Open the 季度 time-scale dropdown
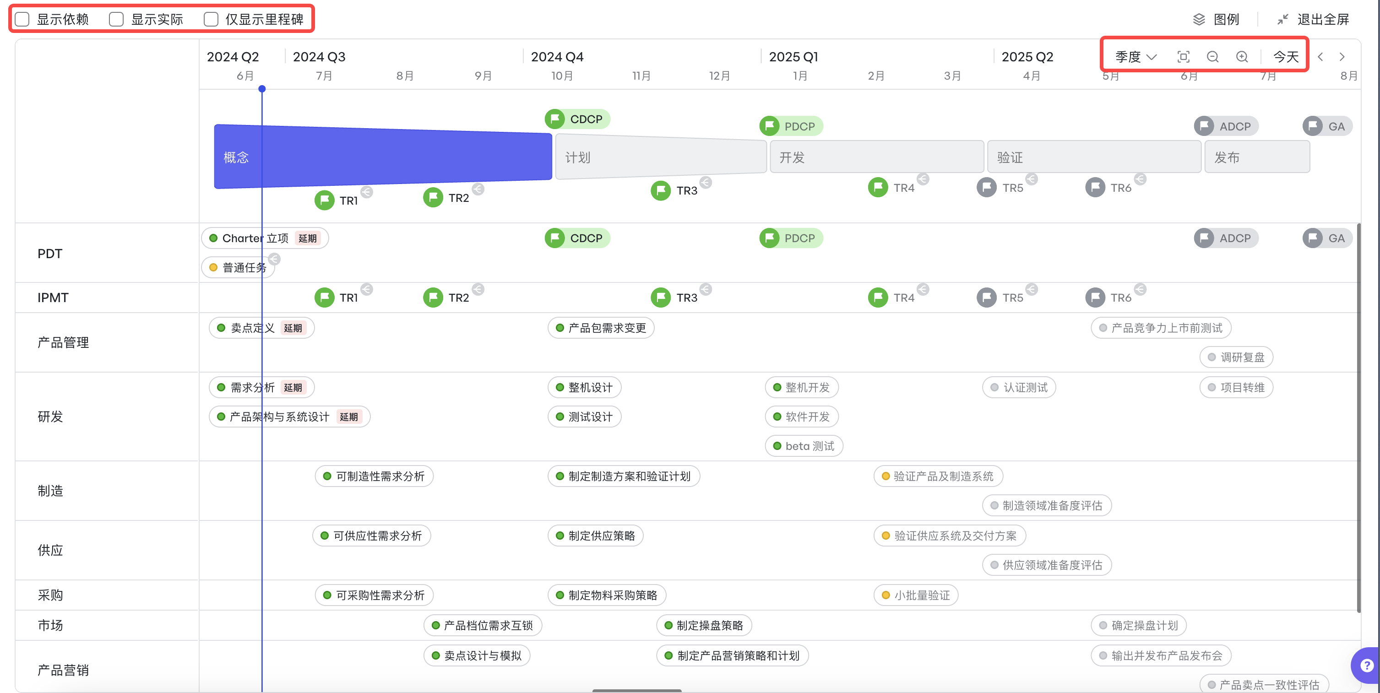Screen dimensions: 1380x693 pyautogui.click(x=1136, y=56)
